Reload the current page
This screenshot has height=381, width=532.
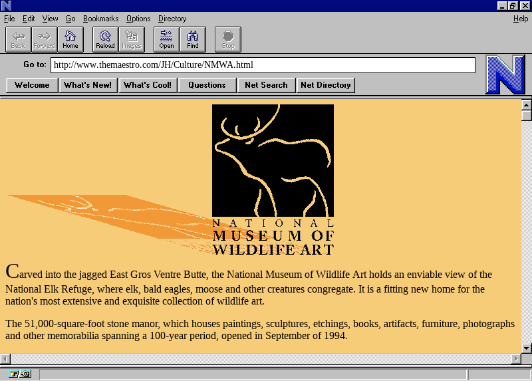coord(105,39)
